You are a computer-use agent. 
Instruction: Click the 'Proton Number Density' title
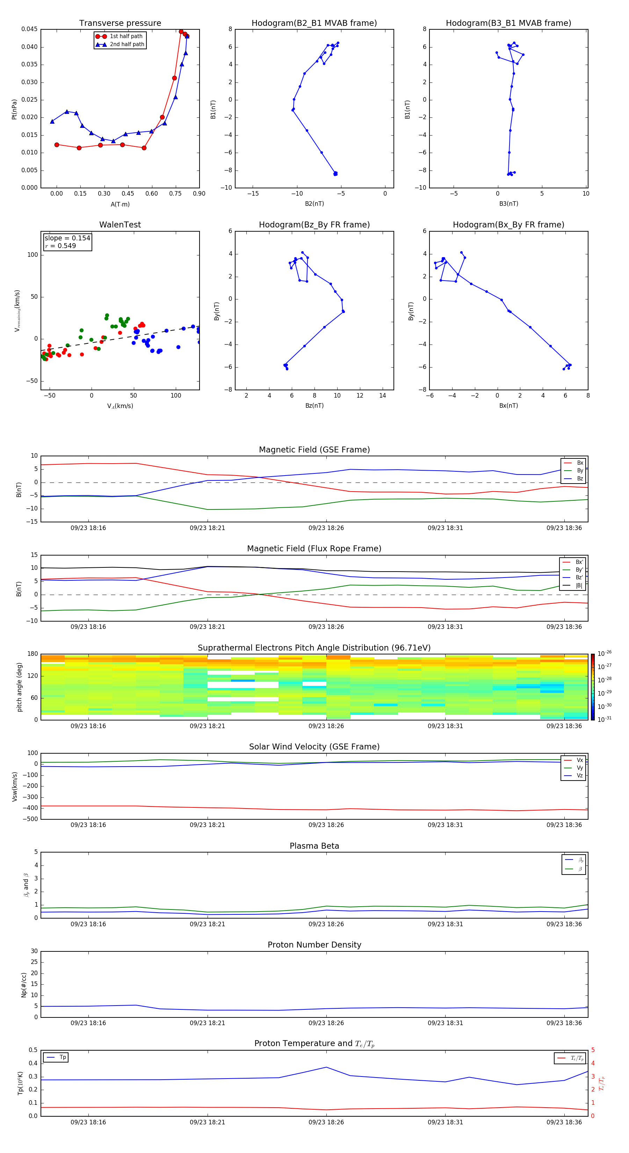pyautogui.click(x=314, y=945)
